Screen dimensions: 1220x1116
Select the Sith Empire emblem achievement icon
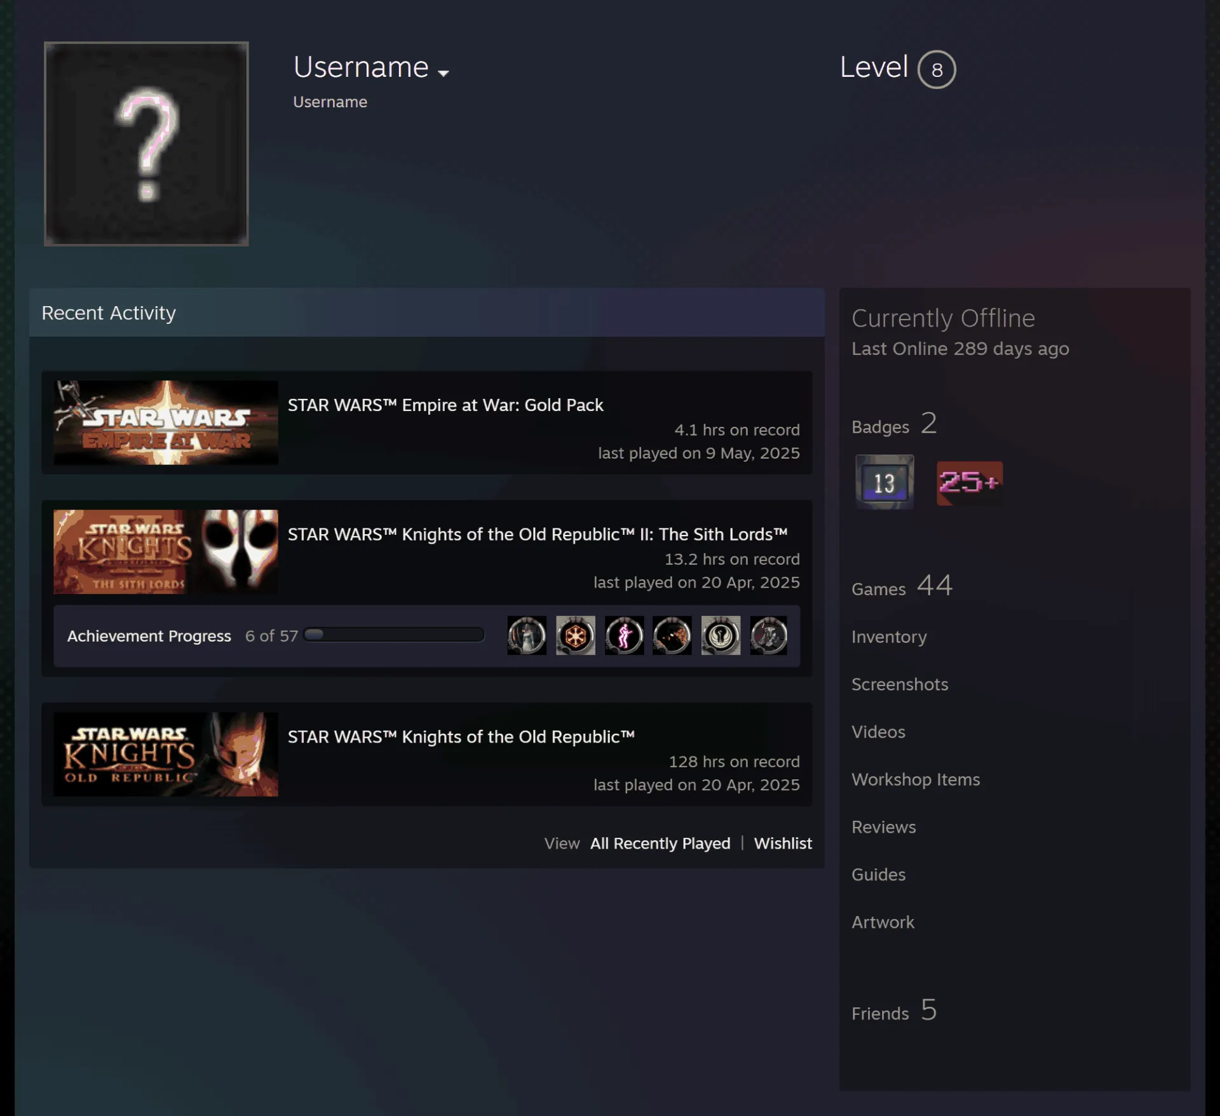pos(576,635)
